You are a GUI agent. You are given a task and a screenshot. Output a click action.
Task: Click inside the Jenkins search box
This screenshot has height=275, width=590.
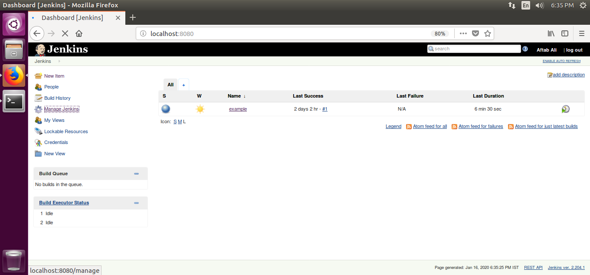click(x=474, y=48)
